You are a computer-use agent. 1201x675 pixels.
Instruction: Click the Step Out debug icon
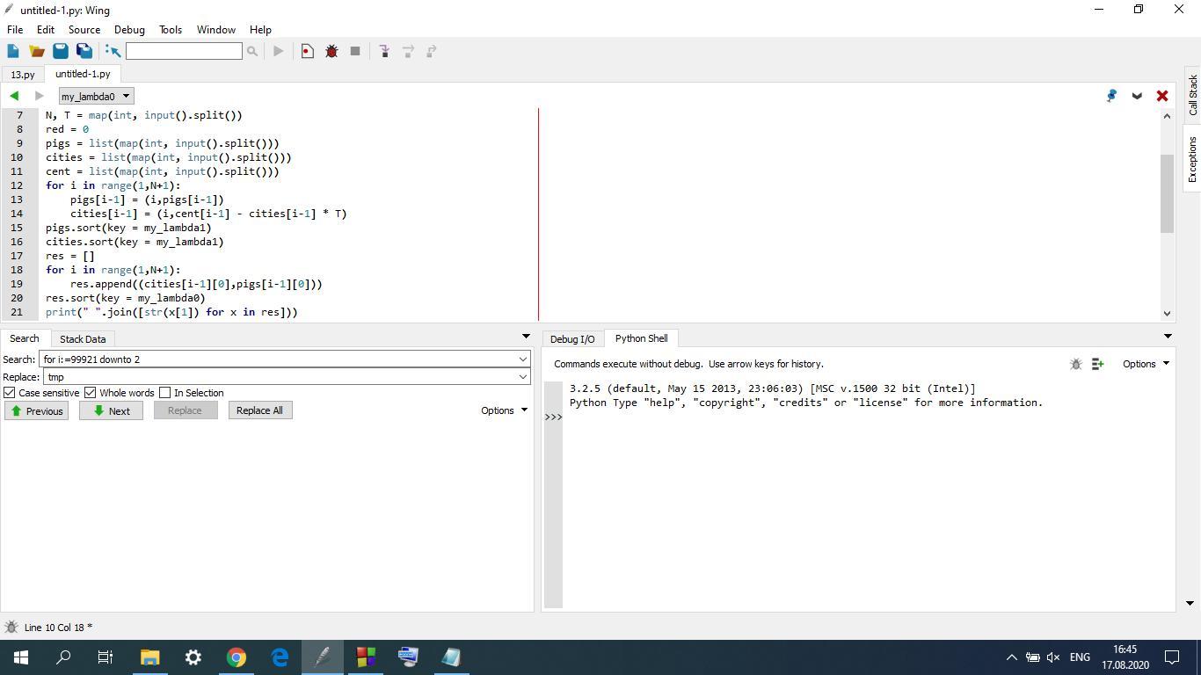[432, 51]
